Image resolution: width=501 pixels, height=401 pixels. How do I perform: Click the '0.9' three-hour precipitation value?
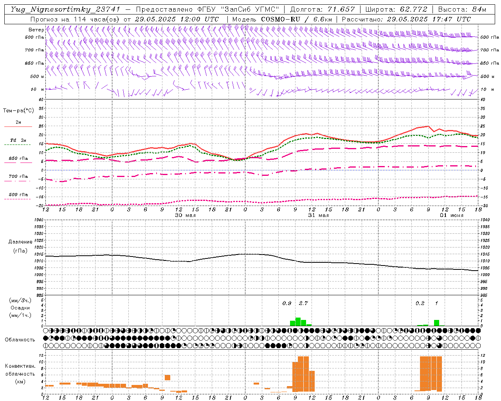(287, 303)
